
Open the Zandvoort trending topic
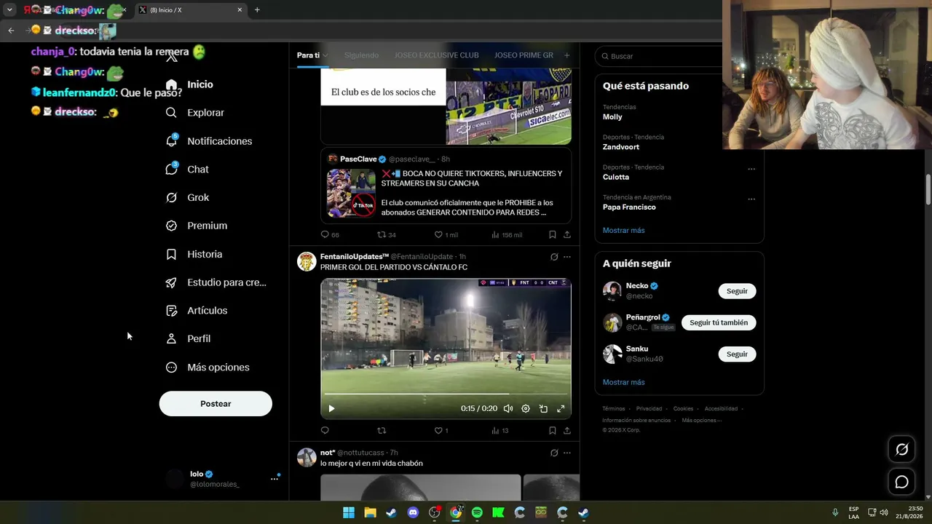pos(621,147)
